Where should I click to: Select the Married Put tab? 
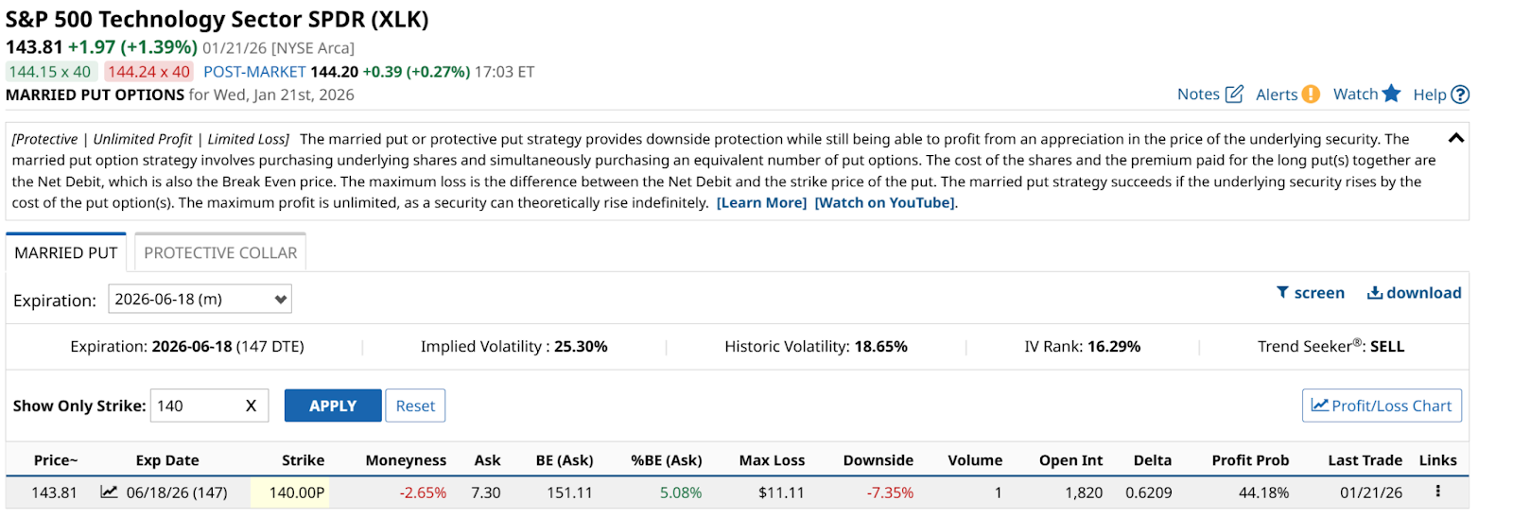(x=66, y=253)
